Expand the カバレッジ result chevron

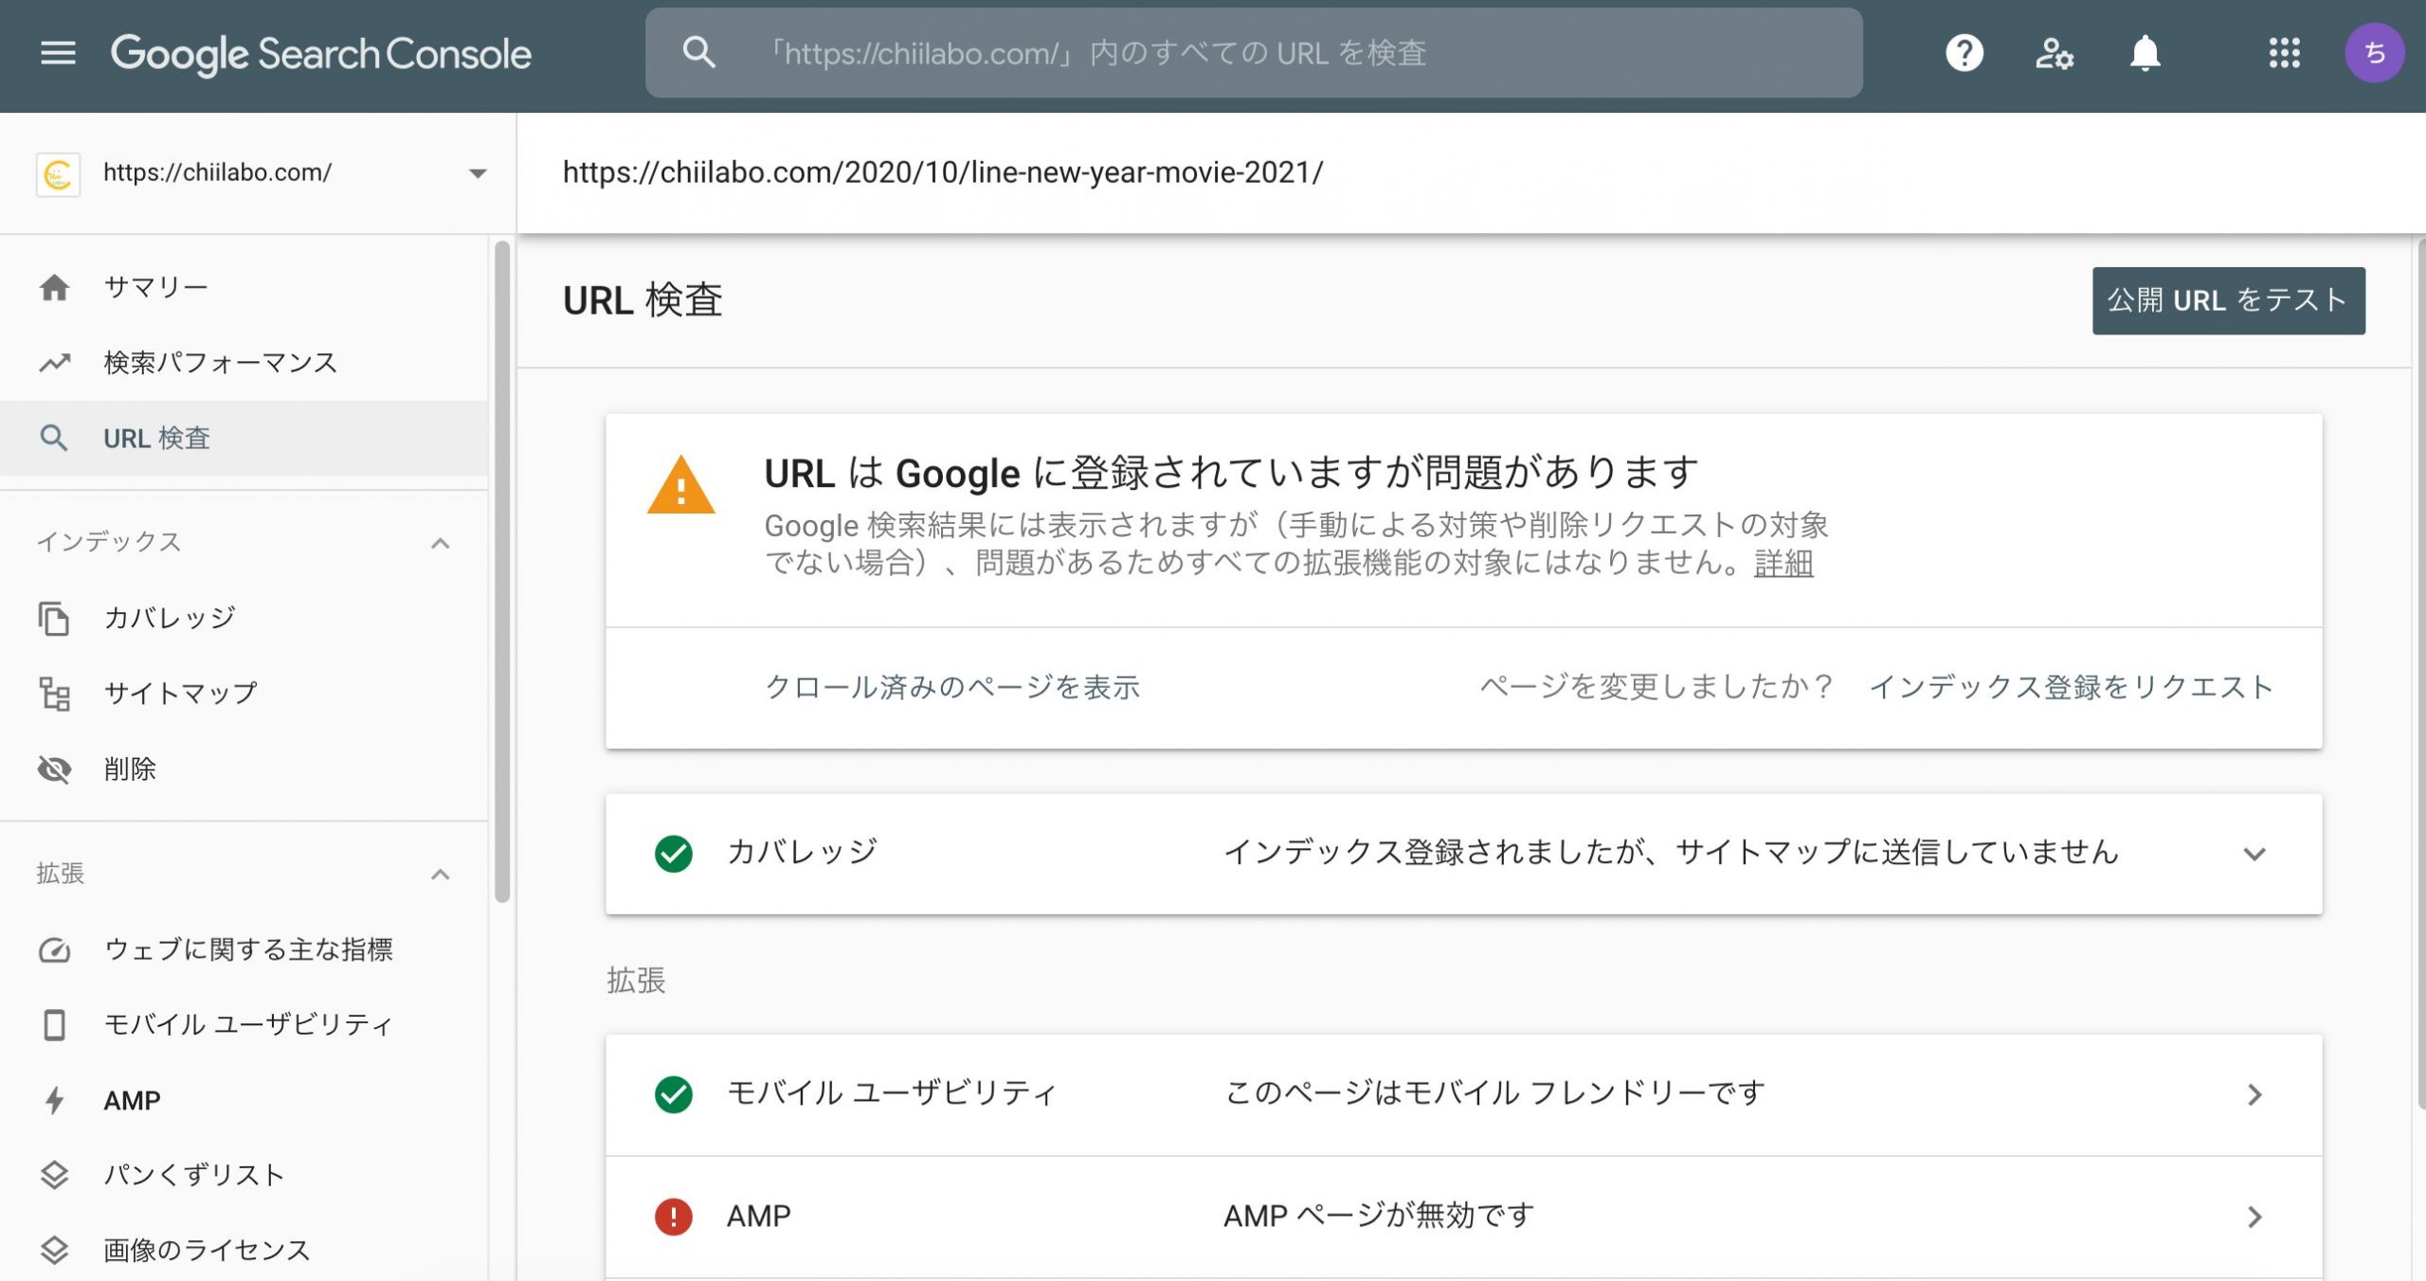(x=2254, y=854)
